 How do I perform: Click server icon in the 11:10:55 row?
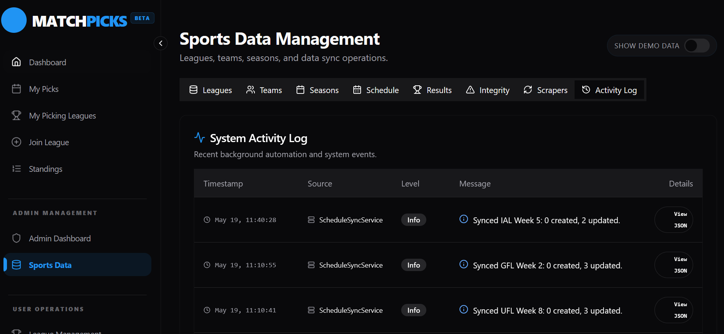(x=311, y=265)
